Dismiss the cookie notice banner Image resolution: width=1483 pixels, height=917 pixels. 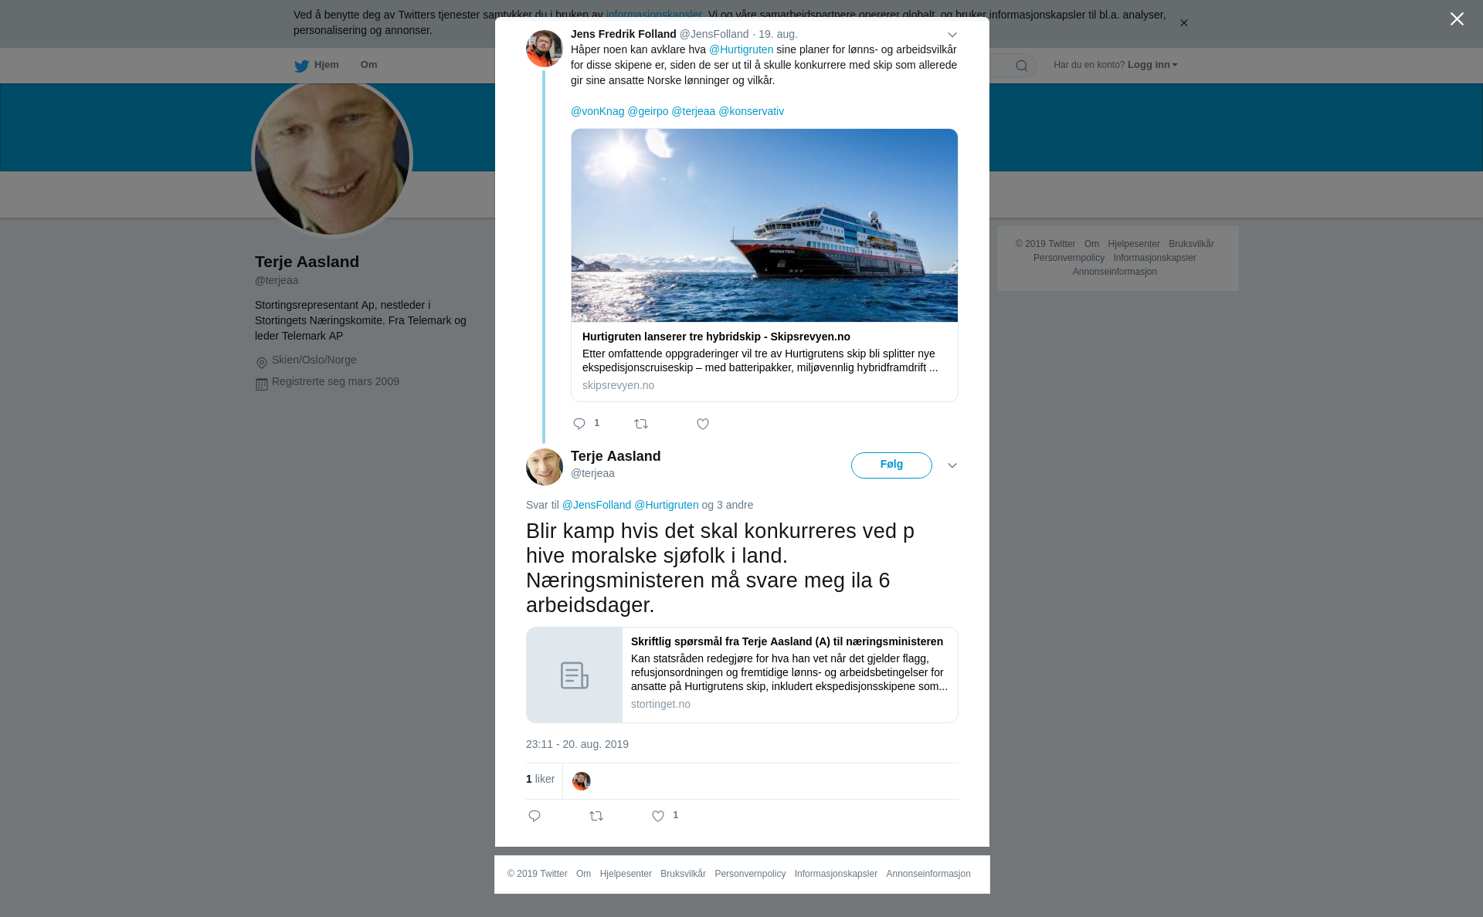1183,23
